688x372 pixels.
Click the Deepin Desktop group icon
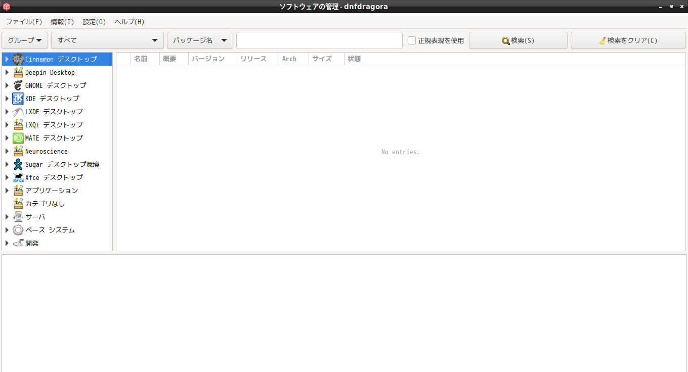18,72
